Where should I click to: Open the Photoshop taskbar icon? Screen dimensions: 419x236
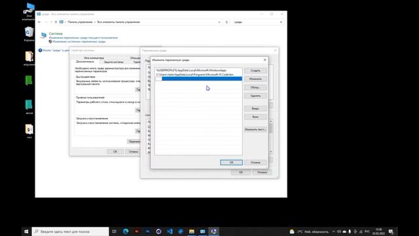point(148,231)
